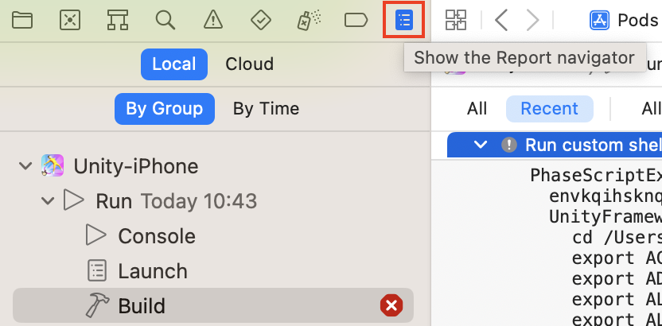Viewport: 662px width, 326px height.
Task: Select the Recent filter tab
Action: tap(549, 109)
